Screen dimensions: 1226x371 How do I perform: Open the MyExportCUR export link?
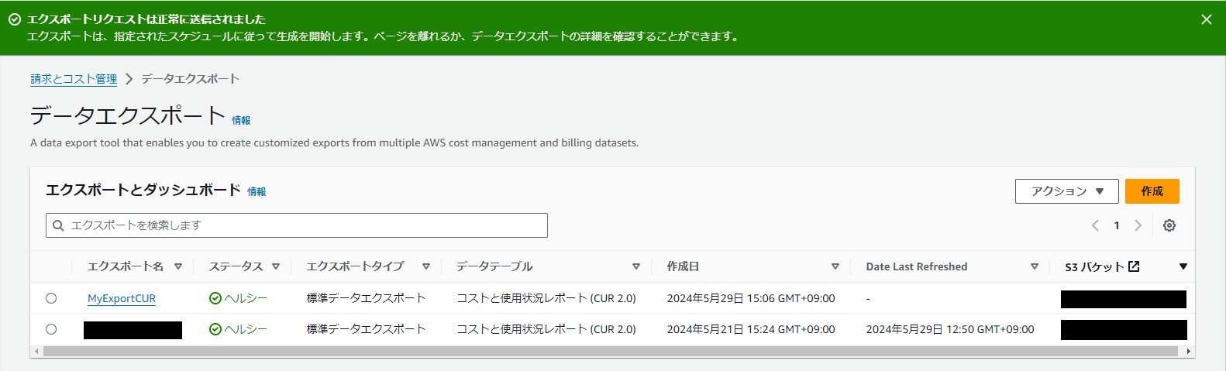pos(122,298)
